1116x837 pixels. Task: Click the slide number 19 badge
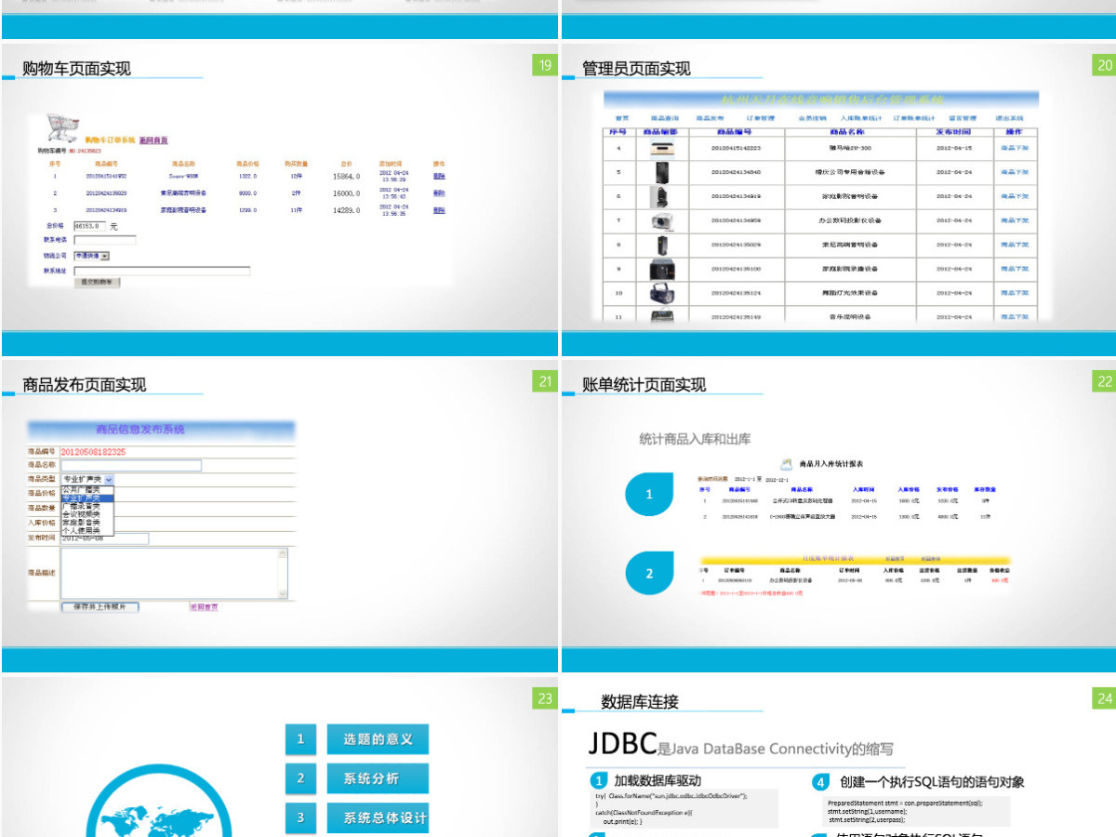(544, 65)
